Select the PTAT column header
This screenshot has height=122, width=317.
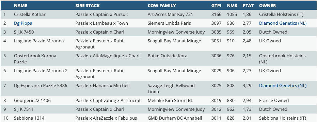[248, 6]
